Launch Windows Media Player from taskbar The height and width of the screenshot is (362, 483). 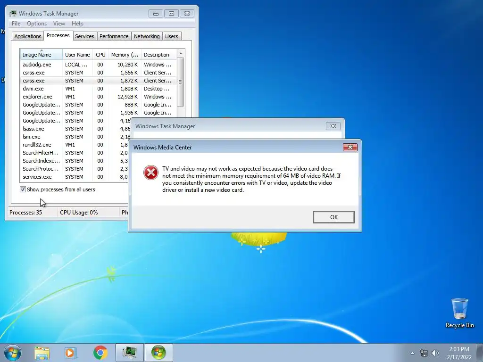click(71, 353)
